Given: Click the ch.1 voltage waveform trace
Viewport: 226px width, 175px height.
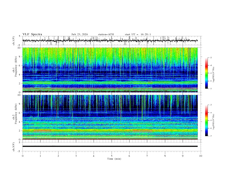Looking at the screenshot, I should pos(110,41).
